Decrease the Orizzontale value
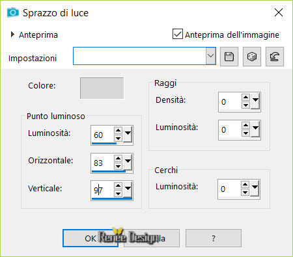This screenshot has height=257, width=293. [118, 167]
